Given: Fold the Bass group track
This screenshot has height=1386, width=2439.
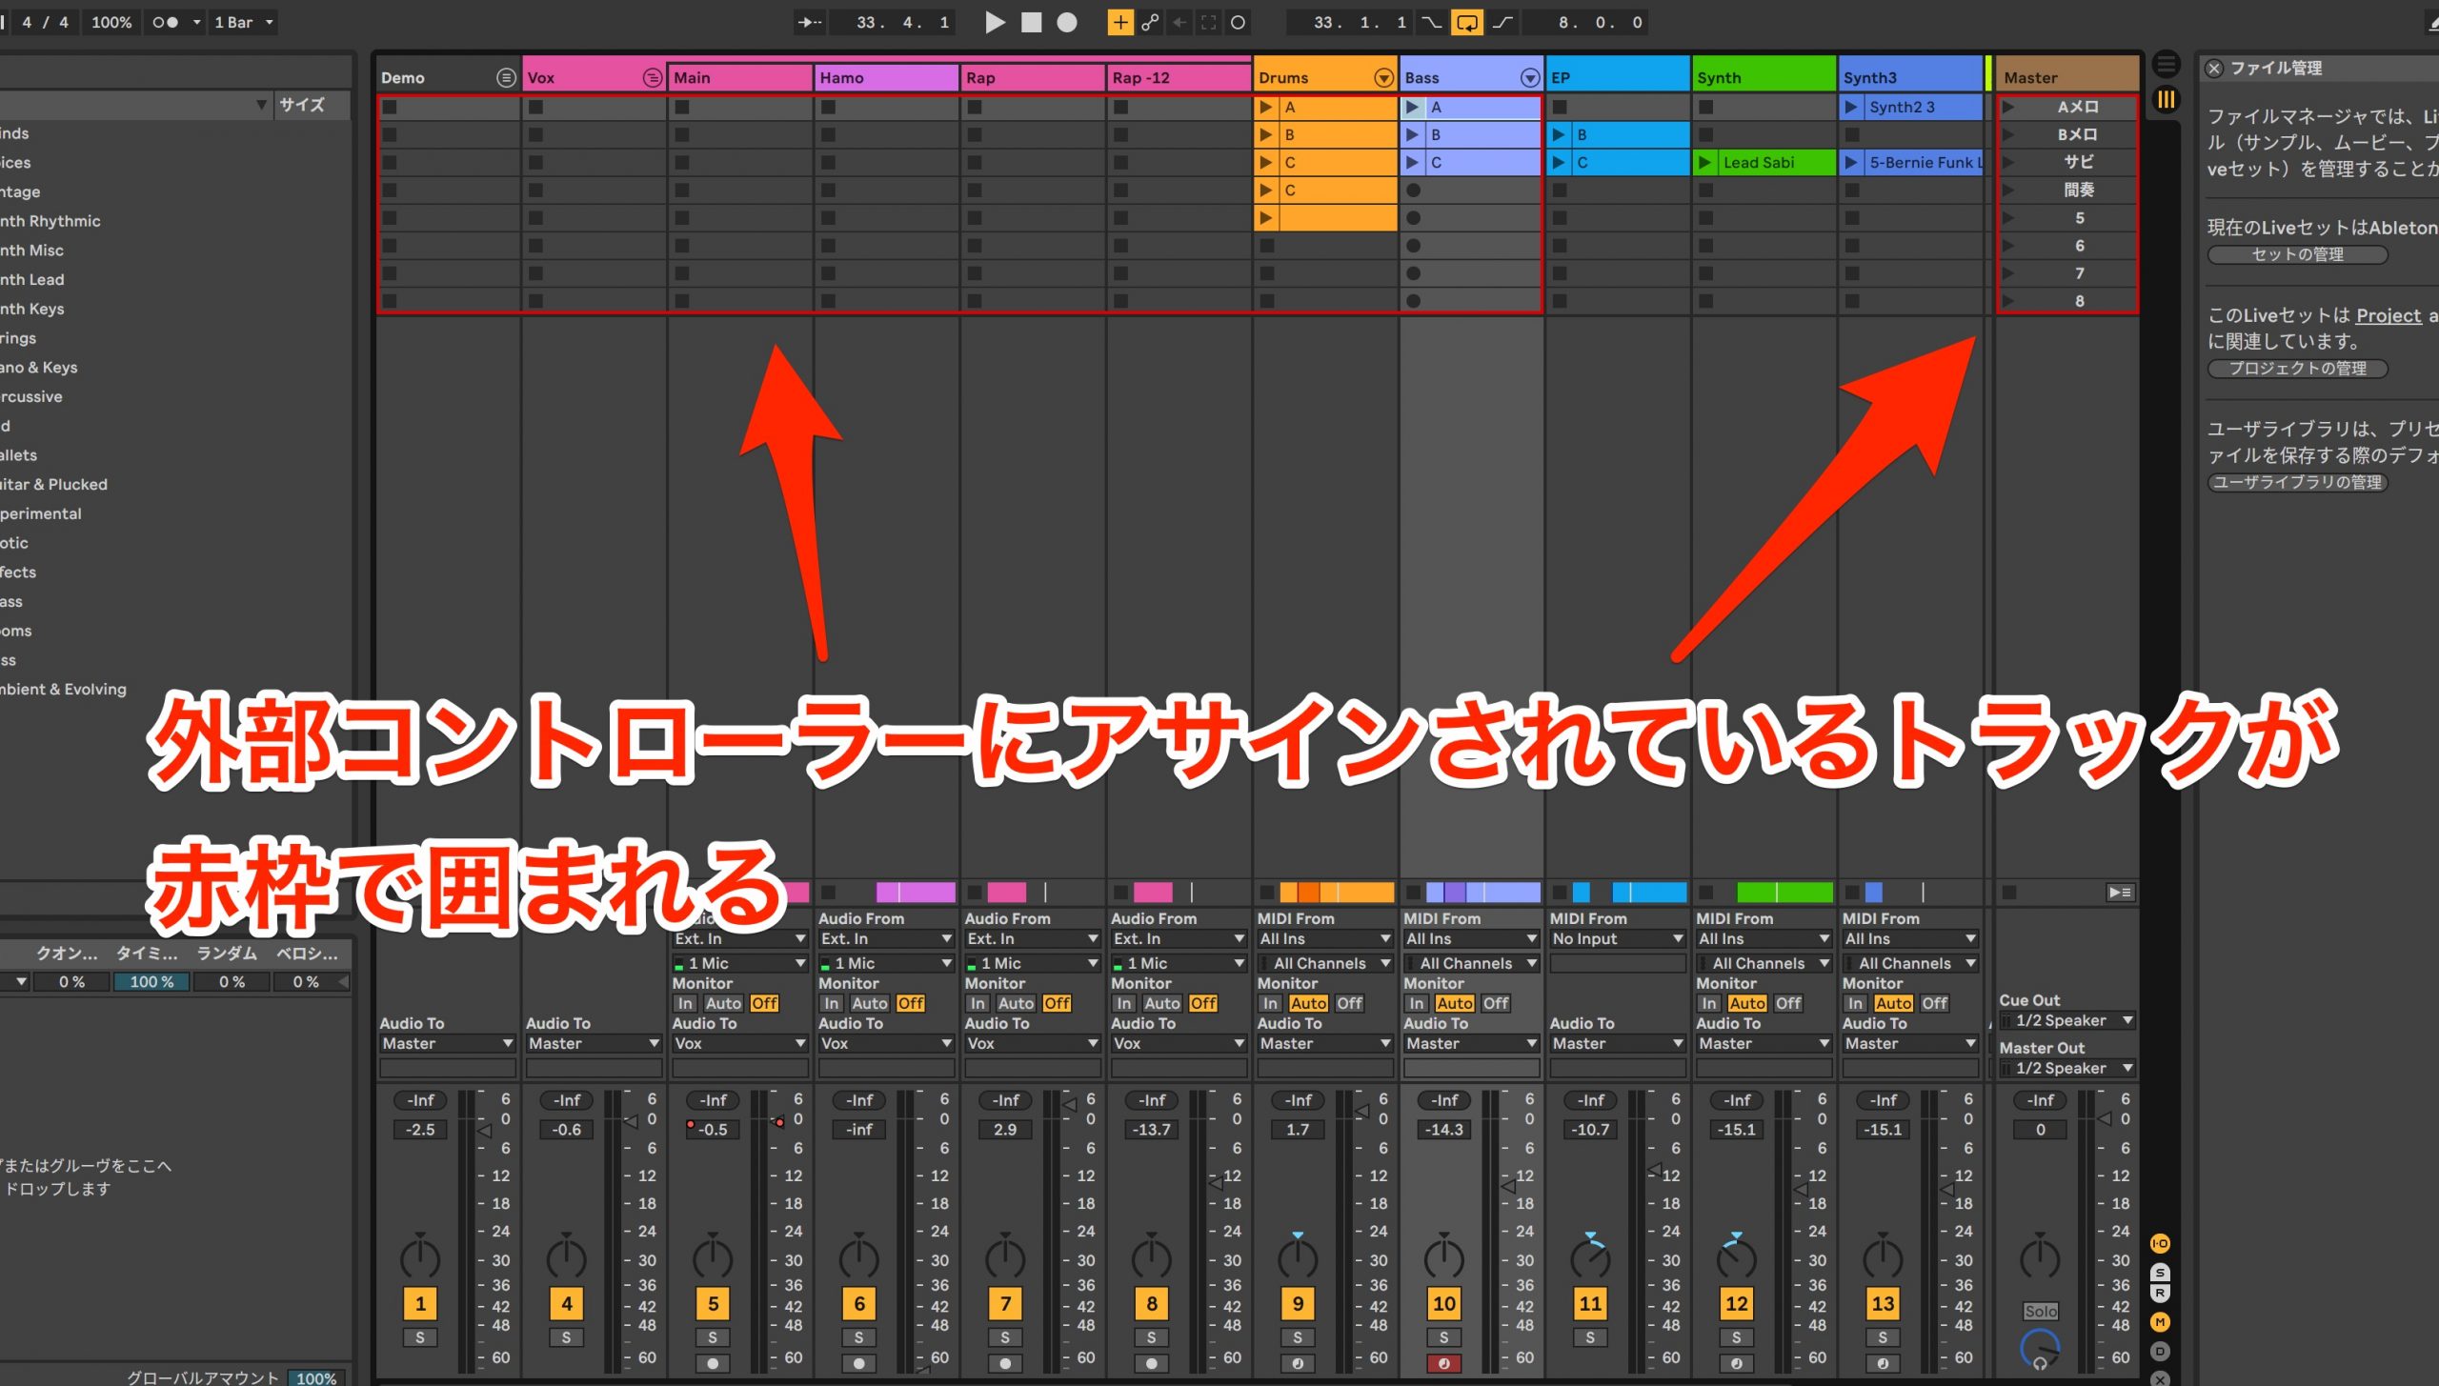Looking at the screenshot, I should tap(1530, 77).
